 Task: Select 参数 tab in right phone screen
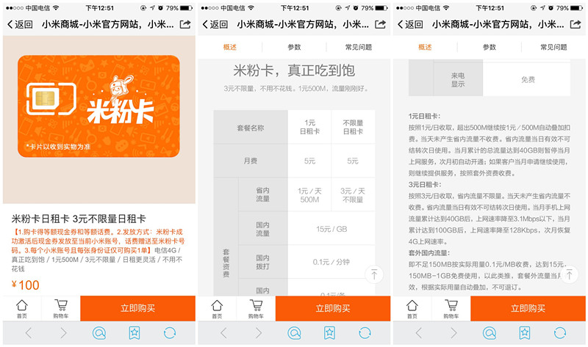(x=490, y=47)
